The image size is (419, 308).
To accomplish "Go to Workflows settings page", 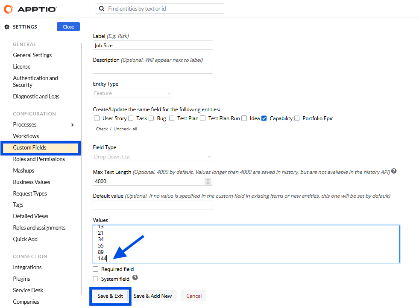I will pos(26,136).
